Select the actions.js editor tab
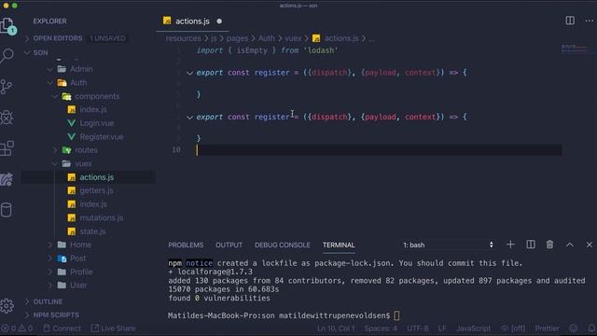 pyautogui.click(x=192, y=21)
